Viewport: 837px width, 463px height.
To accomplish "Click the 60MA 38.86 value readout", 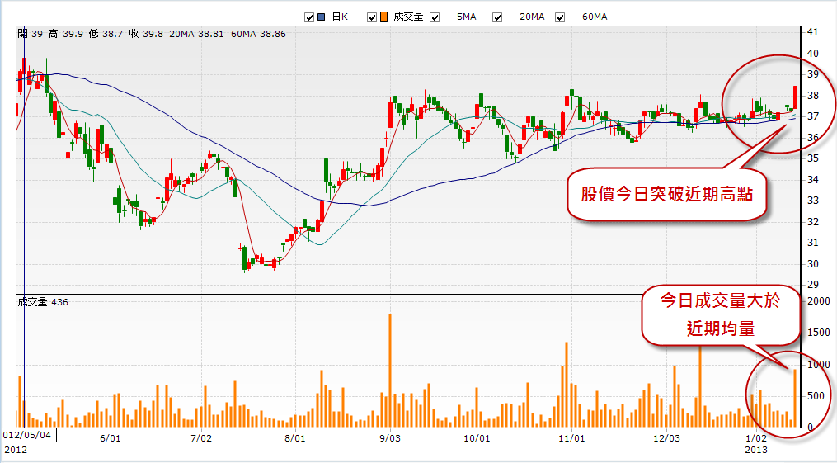I will click(258, 34).
